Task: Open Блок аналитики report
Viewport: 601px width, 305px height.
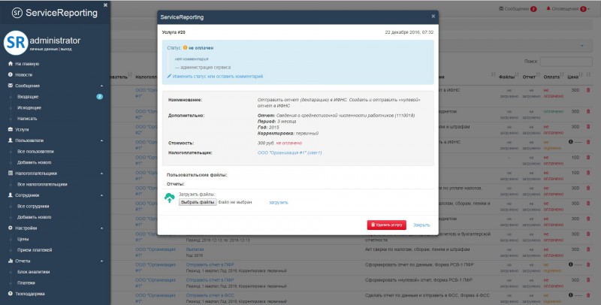Action: click(x=33, y=272)
